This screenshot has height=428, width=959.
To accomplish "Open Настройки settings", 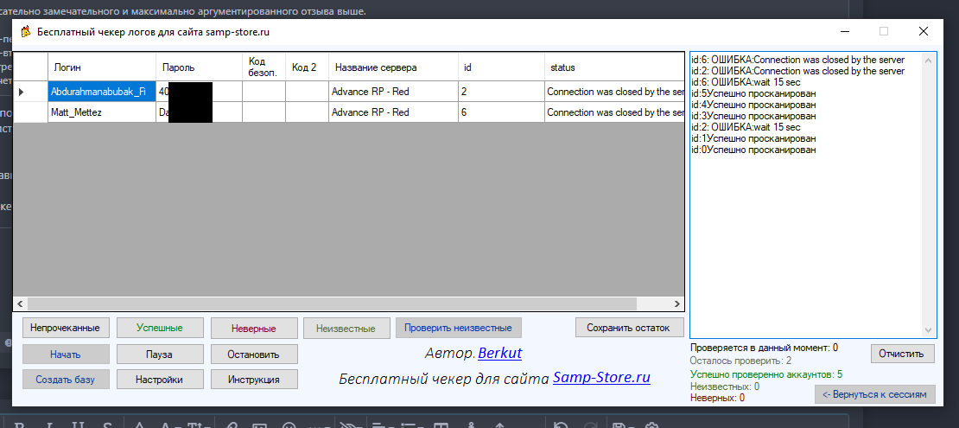I will 160,379.
